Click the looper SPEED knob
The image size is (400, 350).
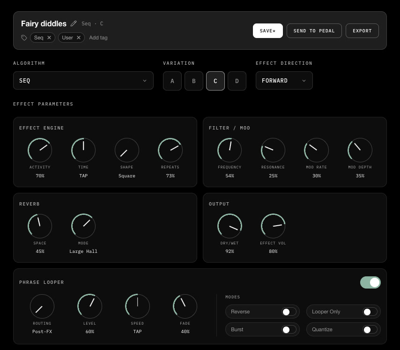137,306
